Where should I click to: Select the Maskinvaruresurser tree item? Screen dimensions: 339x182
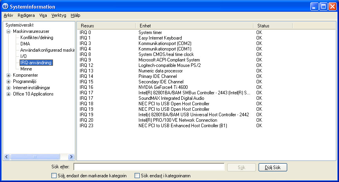tap(31, 31)
